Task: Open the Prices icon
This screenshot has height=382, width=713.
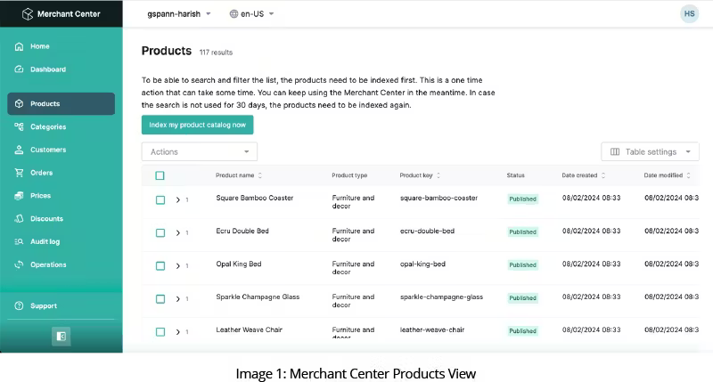Action: click(19, 196)
